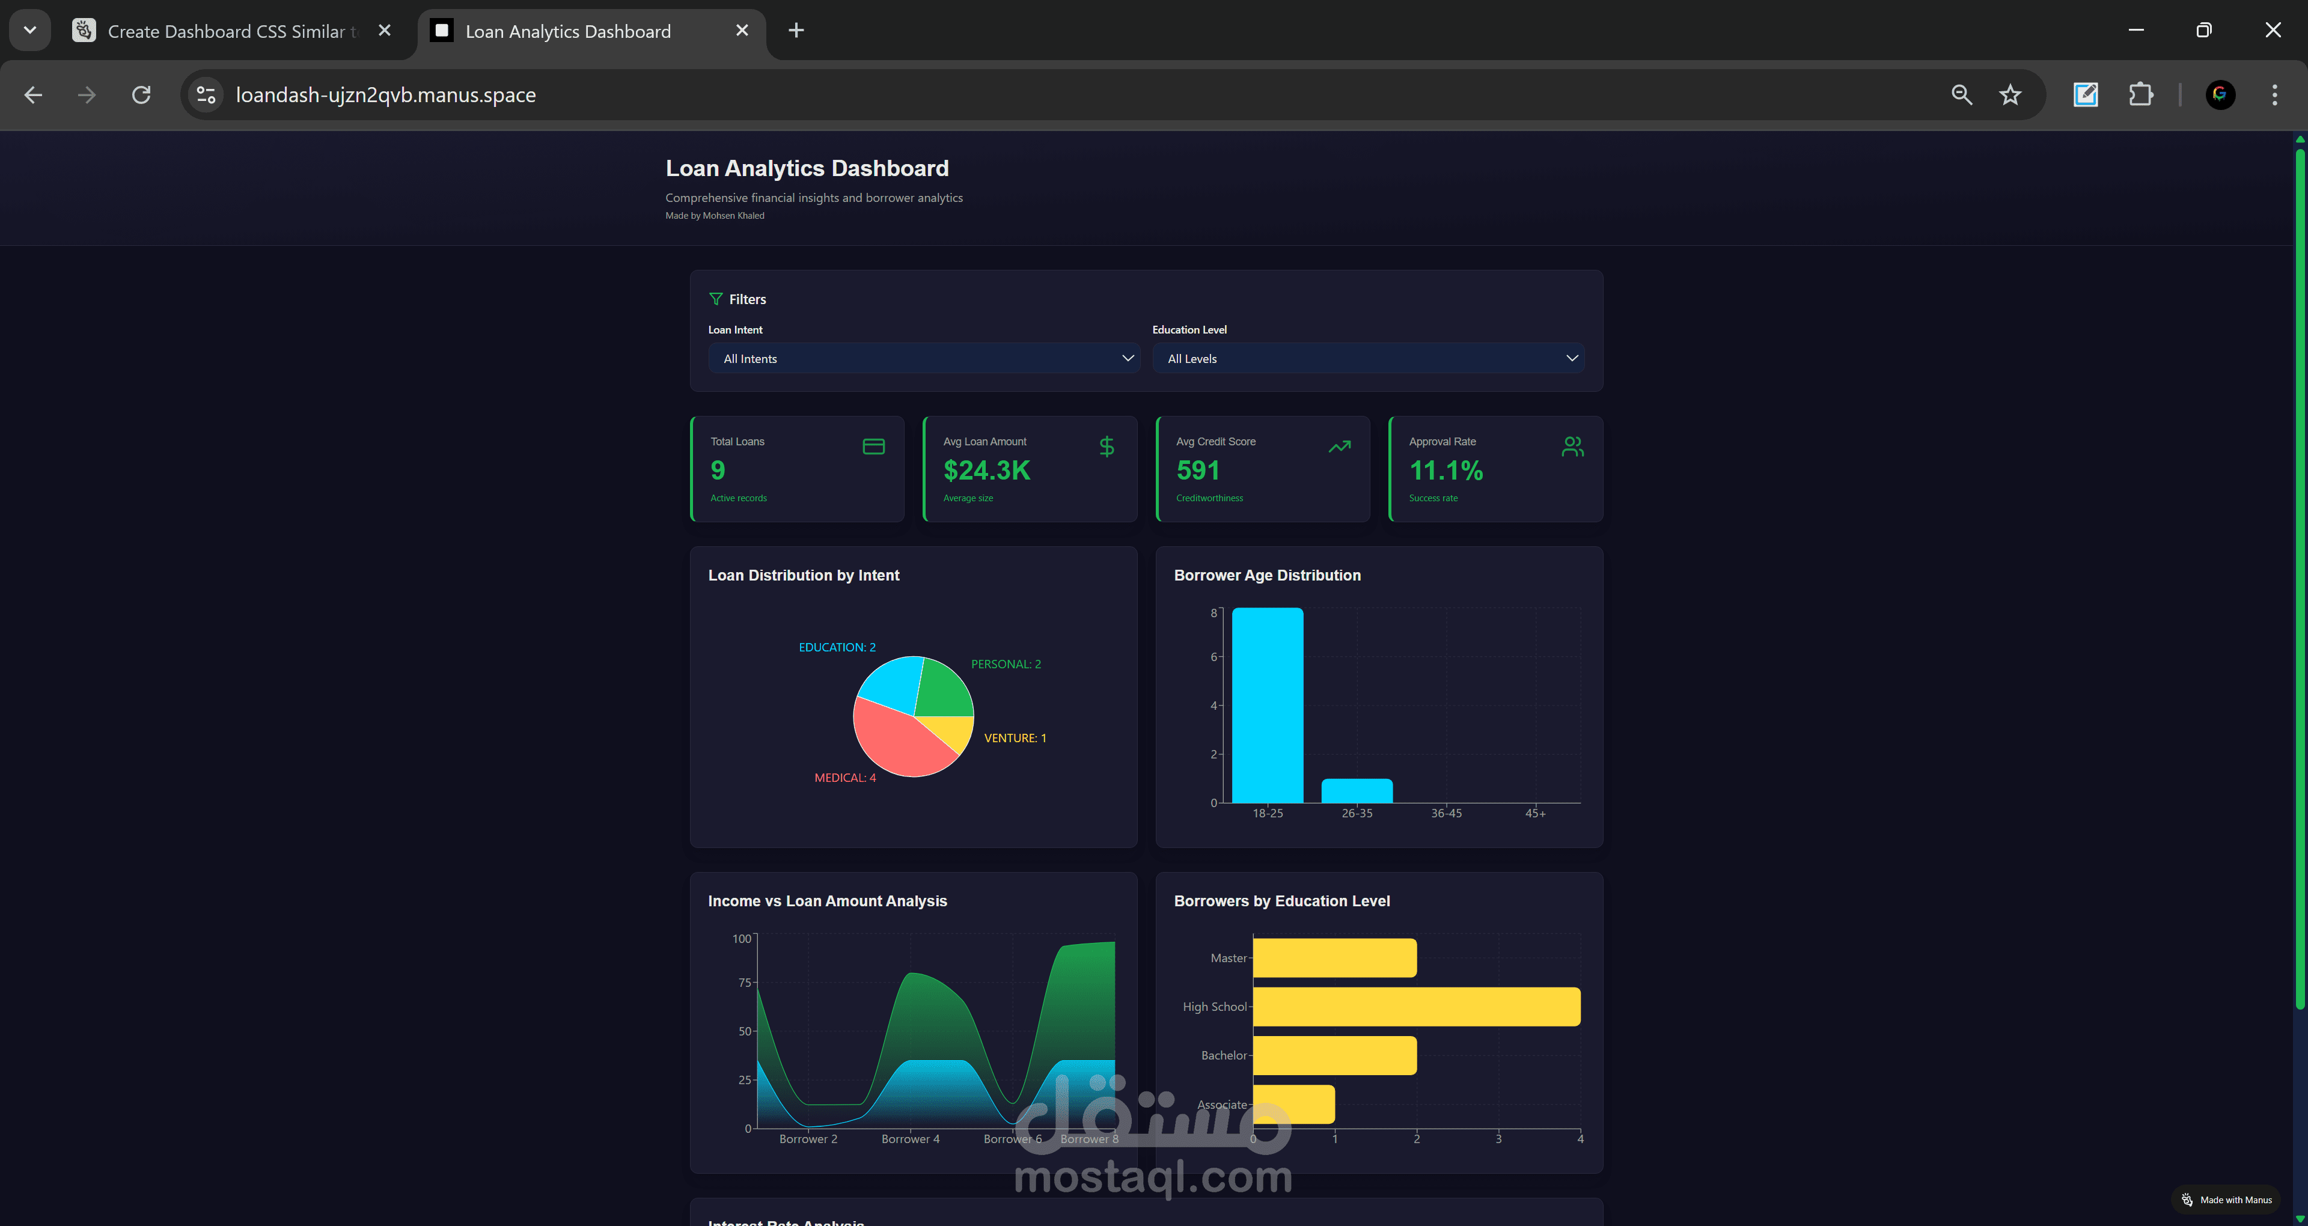Open the tab search dropdown arrow
The height and width of the screenshot is (1226, 2308).
click(x=29, y=31)
